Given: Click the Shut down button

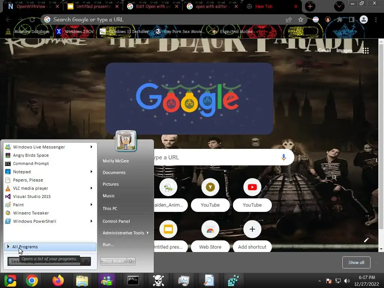Looking at the screenshot, I should (113, 261).
